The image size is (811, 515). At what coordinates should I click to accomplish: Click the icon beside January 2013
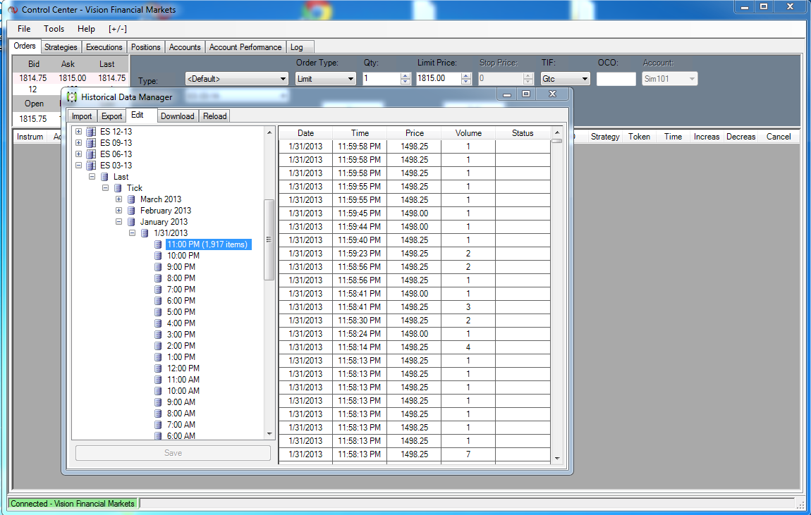click(x=131, y=222)
